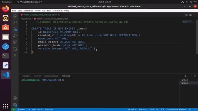Open the Visual Studio Code app menu dropdown
The width and height of the screenshot is (198, 111).
(30, 2)
